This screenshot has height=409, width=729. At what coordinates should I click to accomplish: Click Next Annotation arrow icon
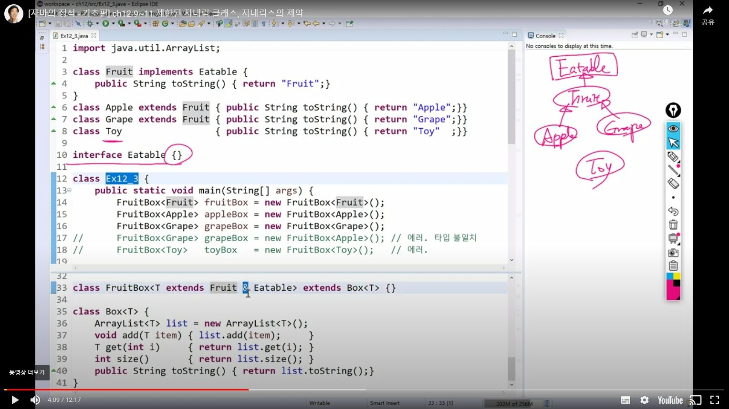coord(273,23)
